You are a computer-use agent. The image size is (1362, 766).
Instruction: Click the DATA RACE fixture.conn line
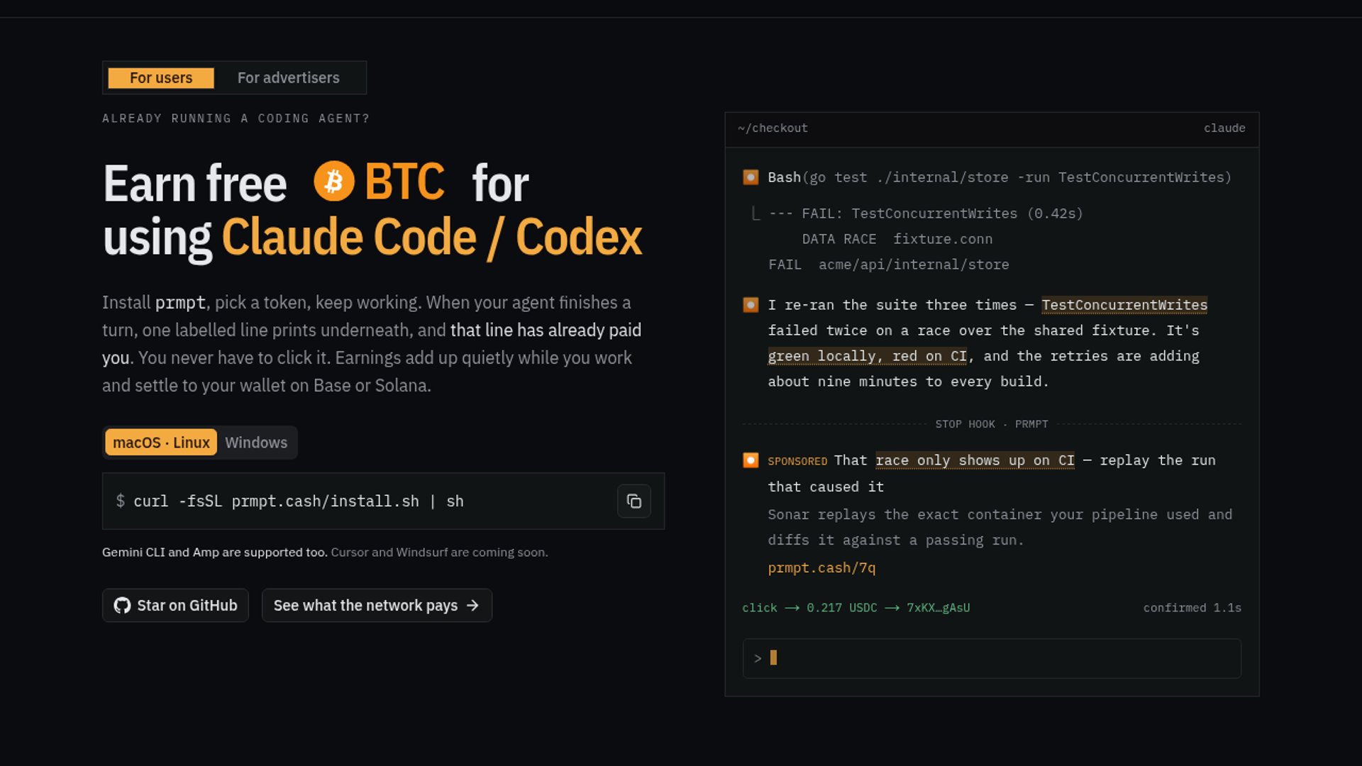click(897, 240)
